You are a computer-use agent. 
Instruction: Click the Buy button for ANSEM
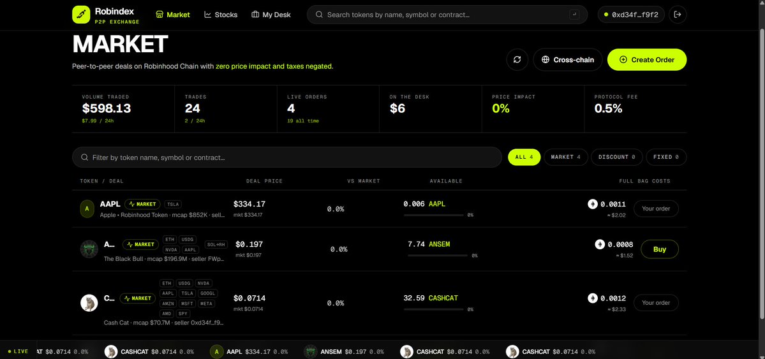coord(660,249)
